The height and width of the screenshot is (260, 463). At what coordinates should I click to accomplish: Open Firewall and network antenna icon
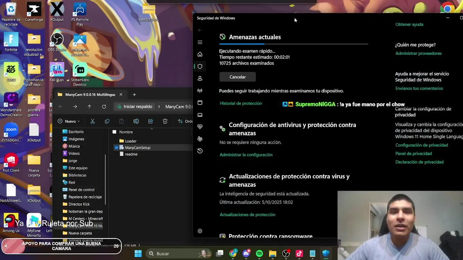(200, 91)
